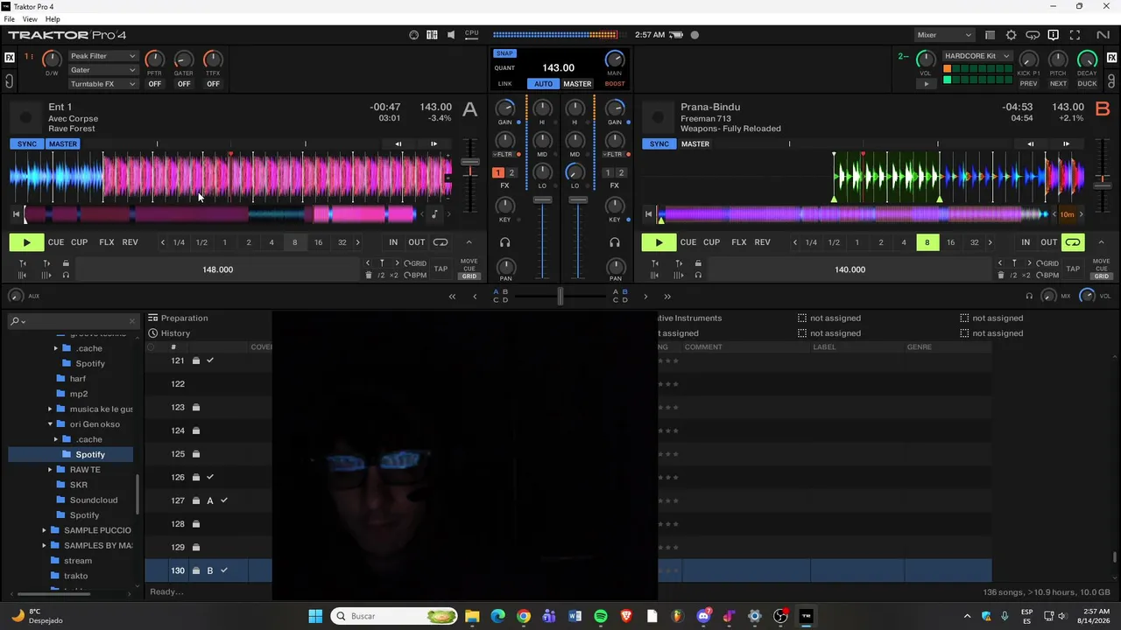This screenshot has width=1121, height=630.
Task: Jump to track start on deck A
Action: [16, 213]
